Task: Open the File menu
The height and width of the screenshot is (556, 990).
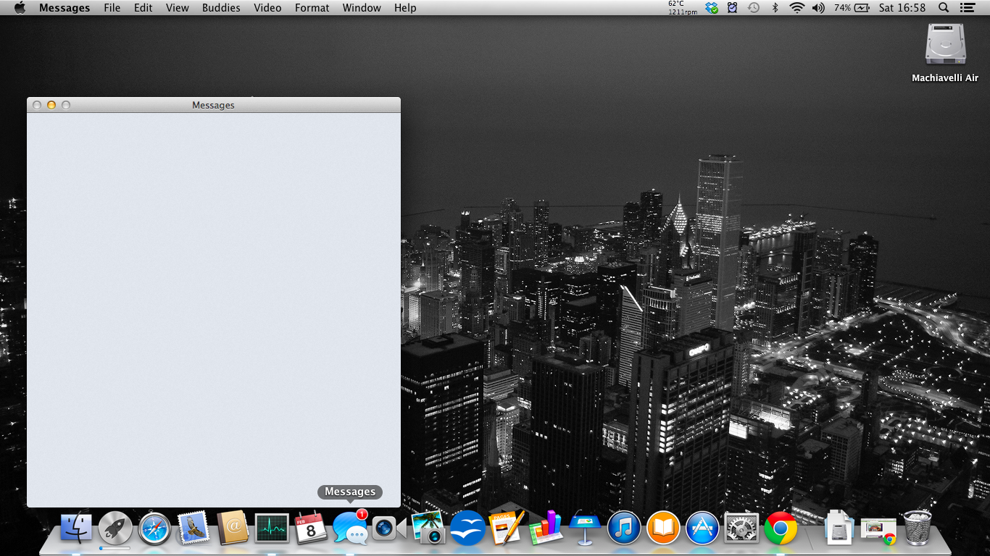Action: tap(112, 8)
